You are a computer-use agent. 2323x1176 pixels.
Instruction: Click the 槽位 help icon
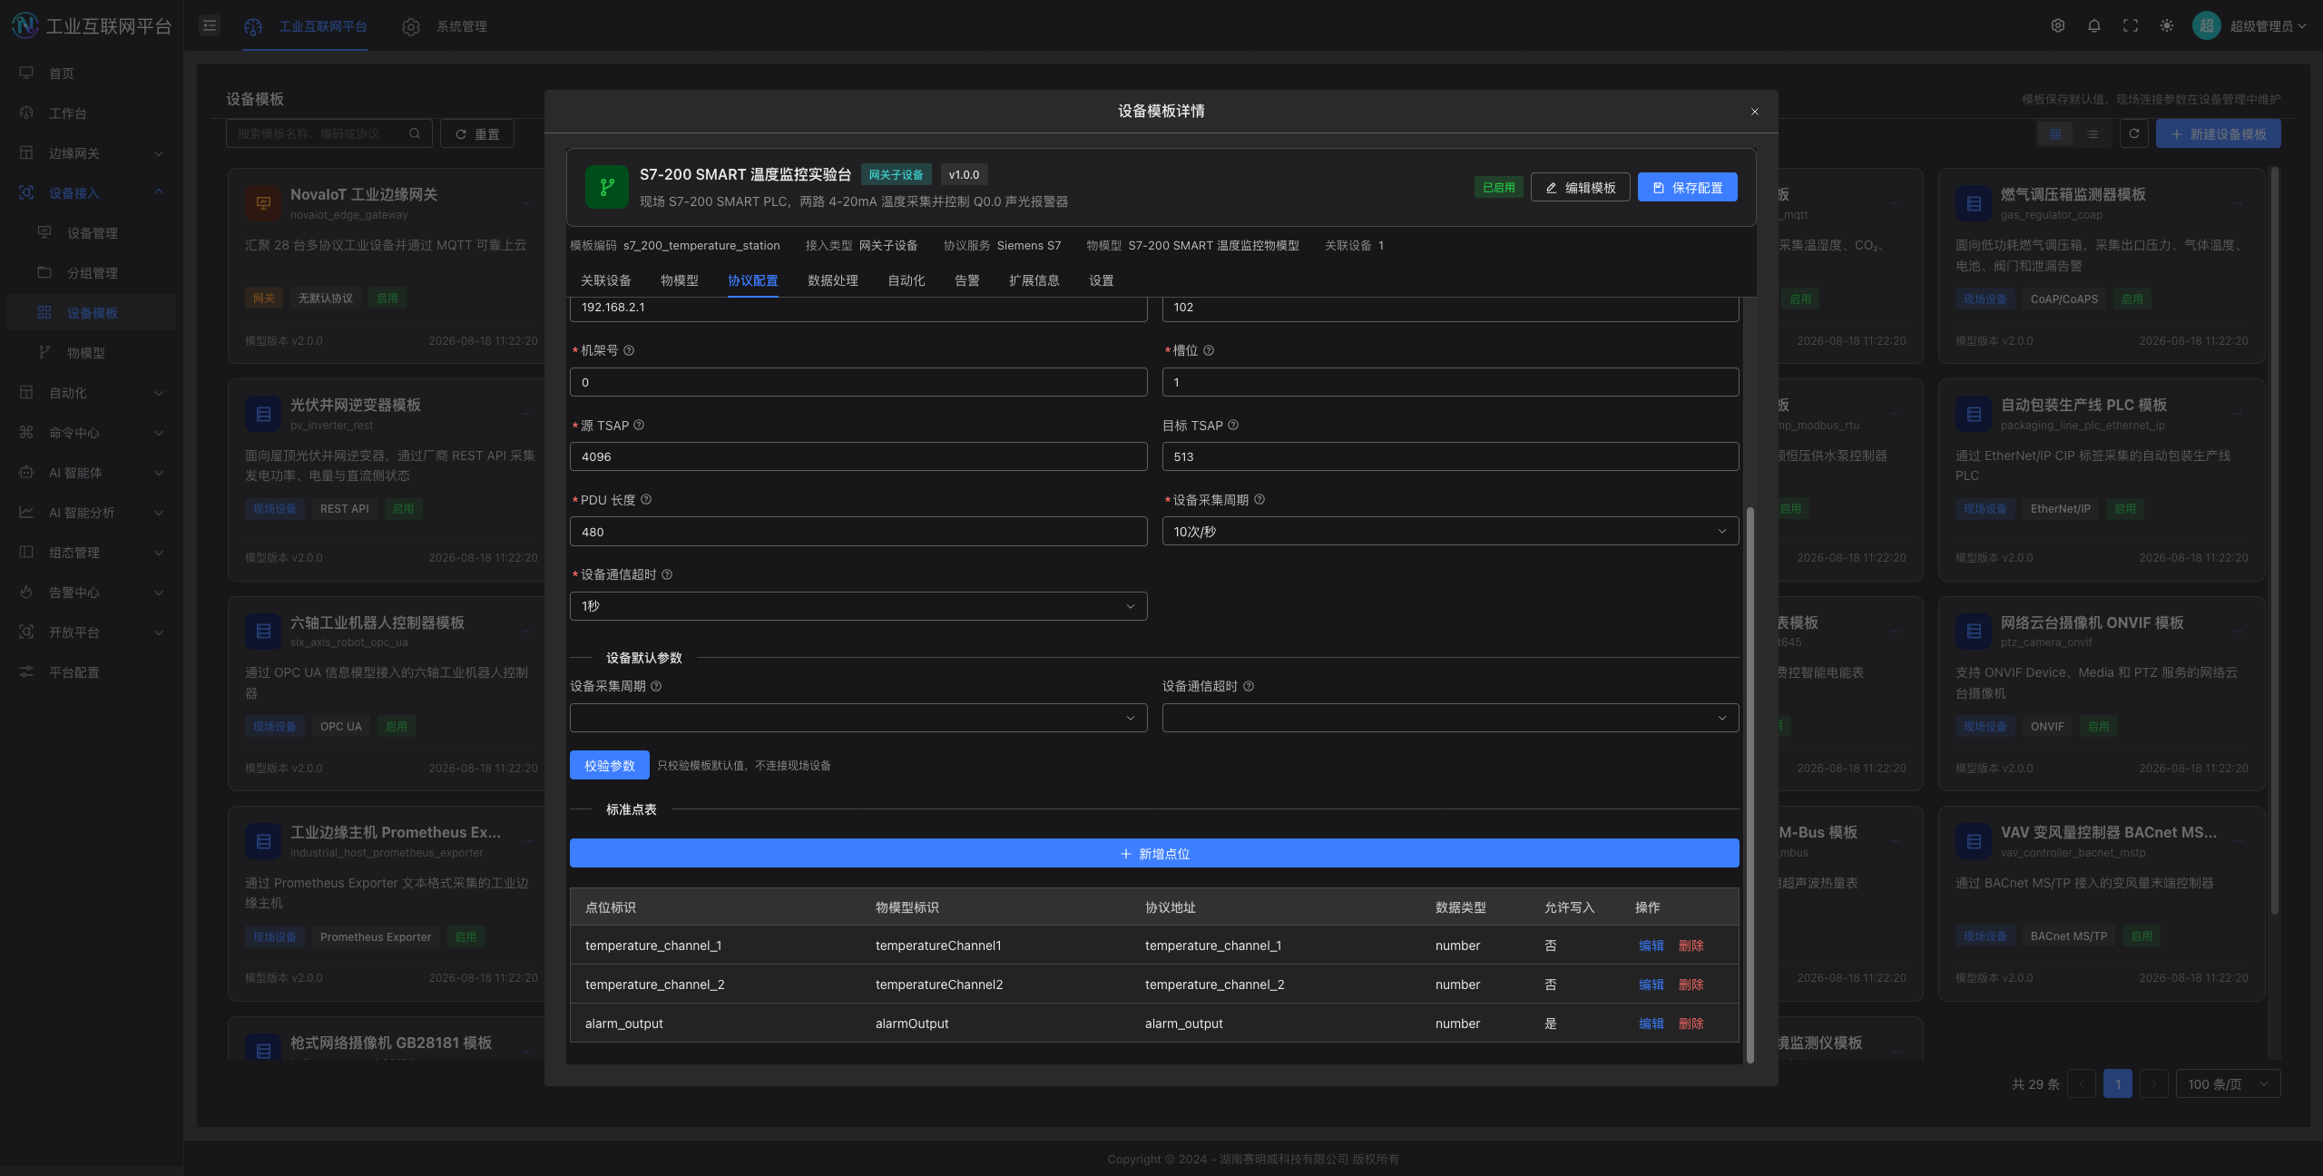pos(1209,350)
